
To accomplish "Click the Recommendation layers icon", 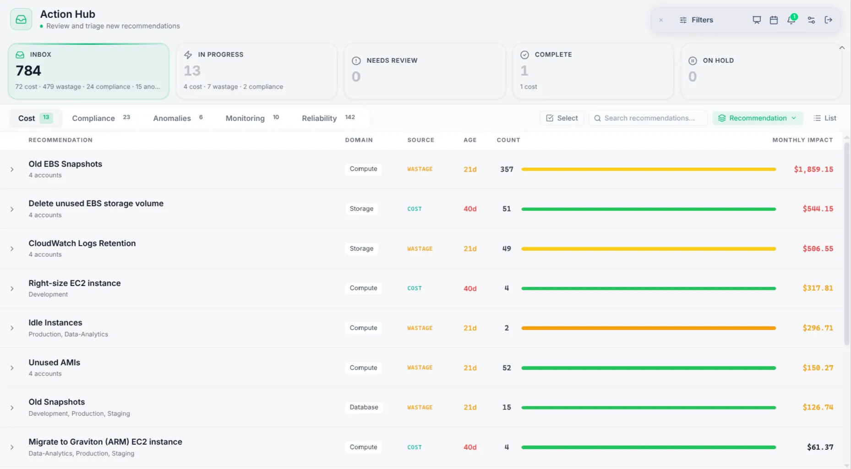I will point(722,118).
